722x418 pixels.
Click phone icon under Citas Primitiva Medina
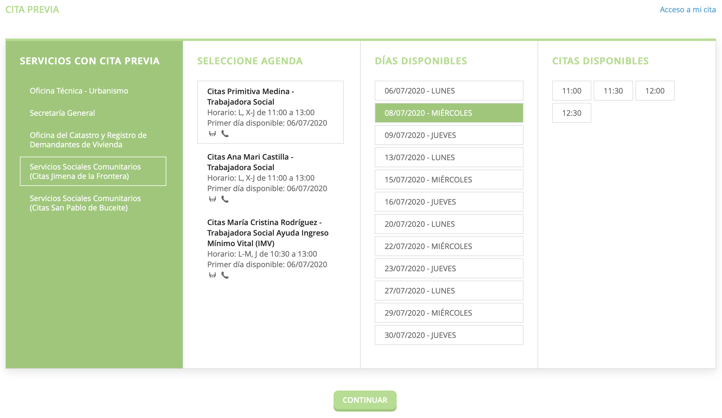[x=225, y=134]
